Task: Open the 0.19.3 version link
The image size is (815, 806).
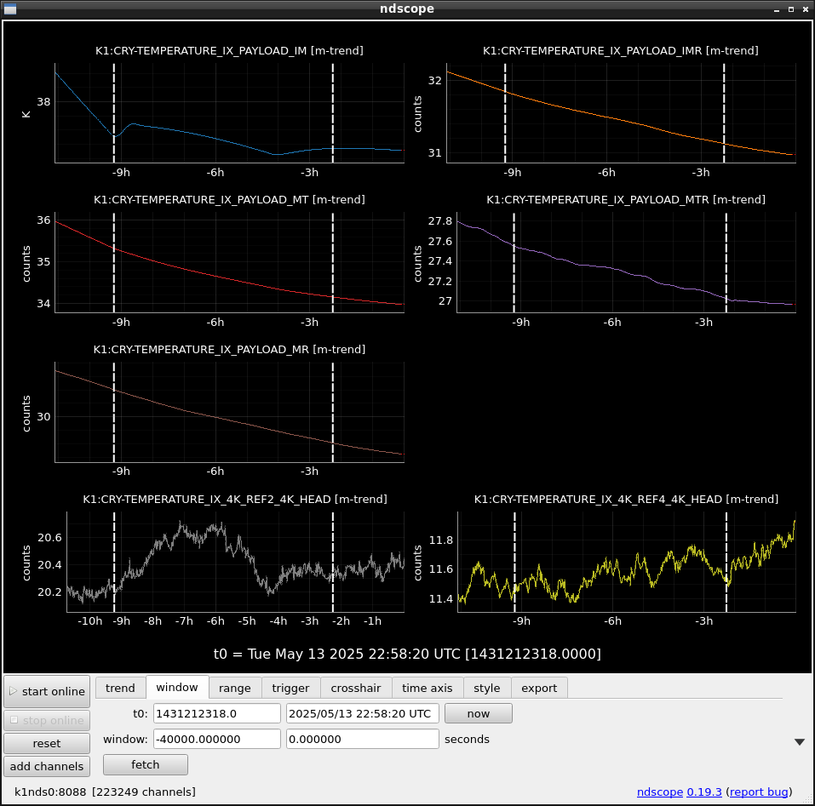Action: pos(704,792)
